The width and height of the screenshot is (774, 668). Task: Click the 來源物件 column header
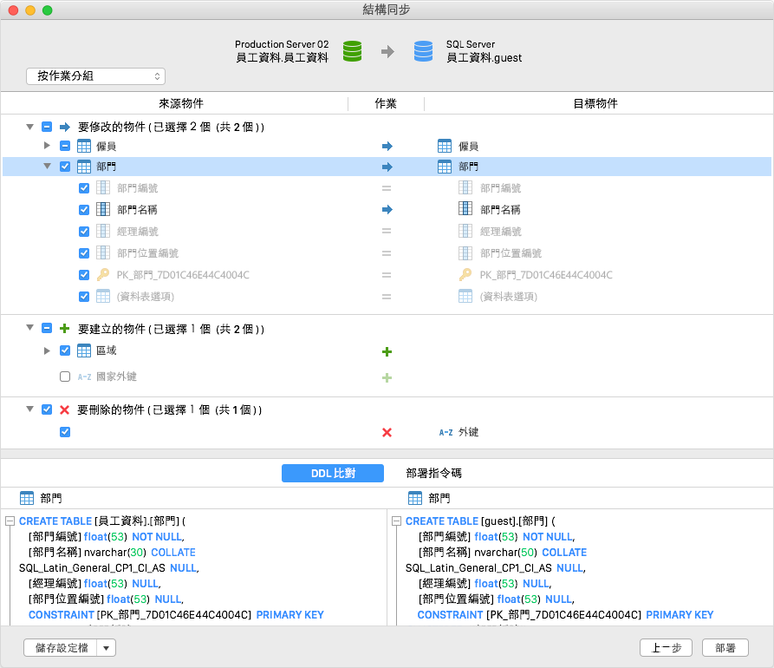coord(180,103)
